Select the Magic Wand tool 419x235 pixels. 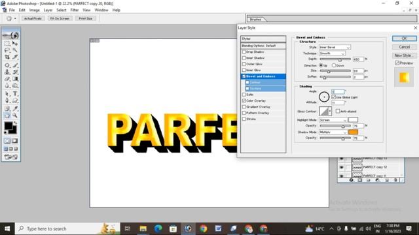pos(15,50)
